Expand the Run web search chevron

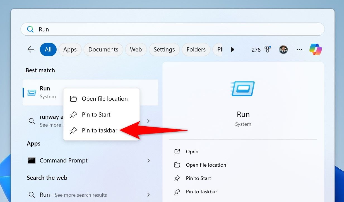pyautogui.click(x=148, y=195)
